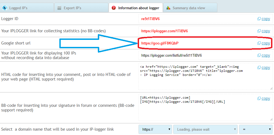Open the Loading, please wait domain dropdown
Image resolution: width=274 pixels, height=135 pixels.
pyautogui.click(x=205, y=129)
